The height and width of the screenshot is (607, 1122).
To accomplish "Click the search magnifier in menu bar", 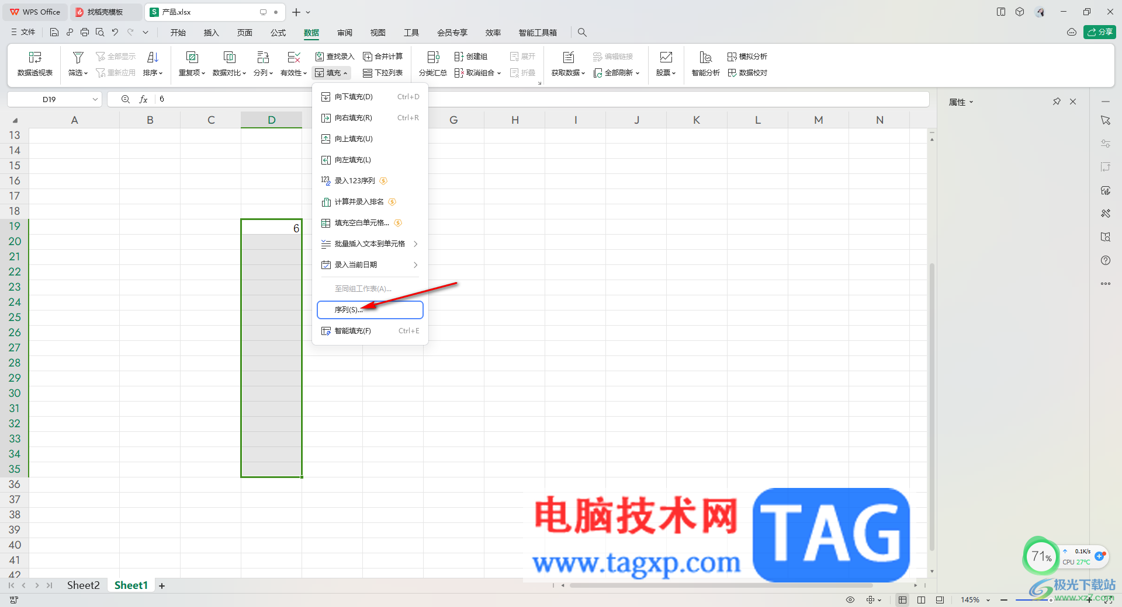I will click(582, 33).
